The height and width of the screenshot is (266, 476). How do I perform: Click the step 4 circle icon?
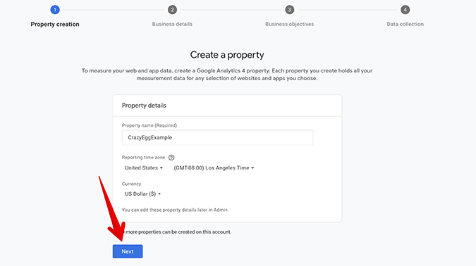tap(405, 10)
